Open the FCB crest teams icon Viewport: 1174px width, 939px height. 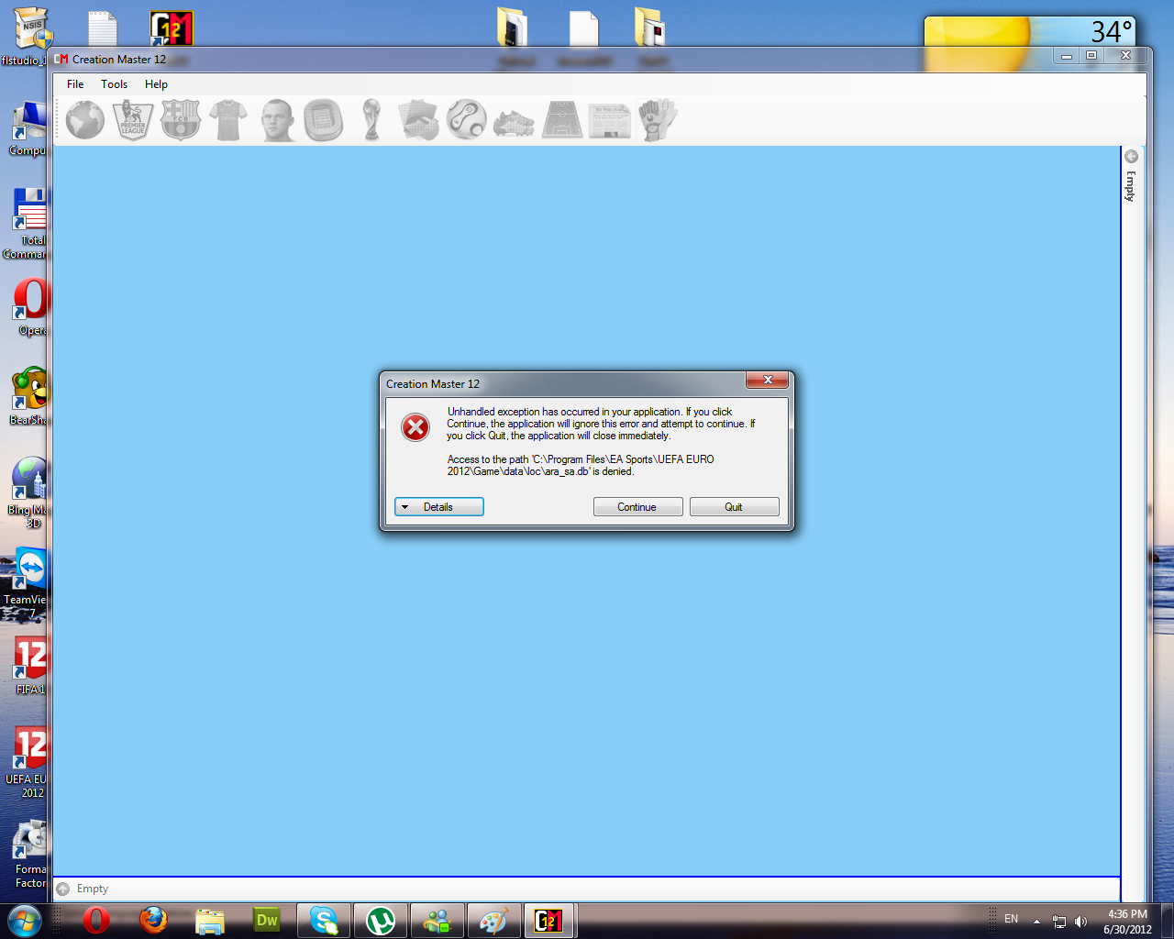click(x=181, y=120)
